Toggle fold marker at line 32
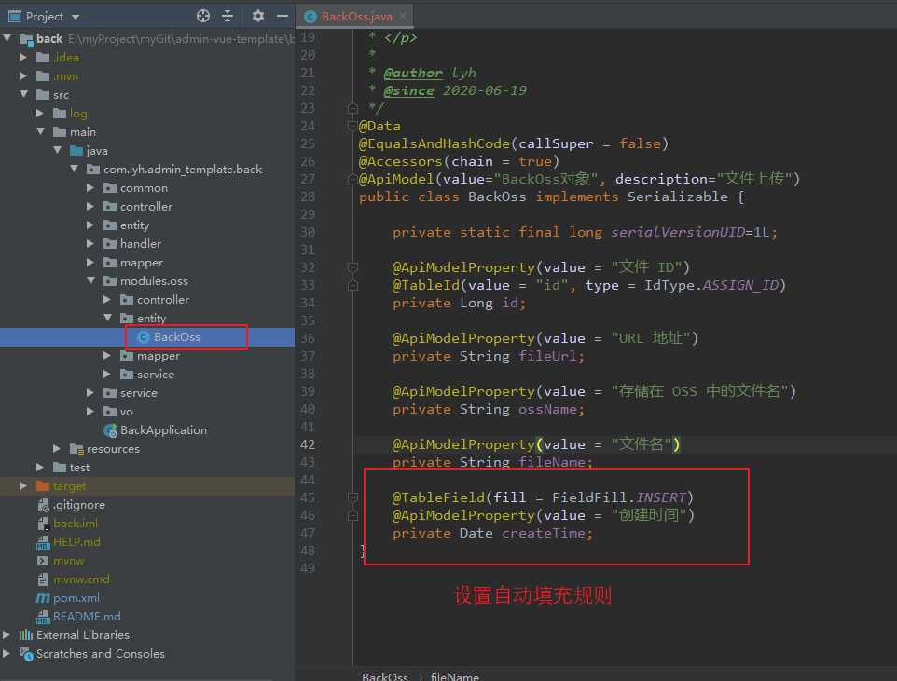This screenshot has width=897, height=681. click(x=352, y=267)
